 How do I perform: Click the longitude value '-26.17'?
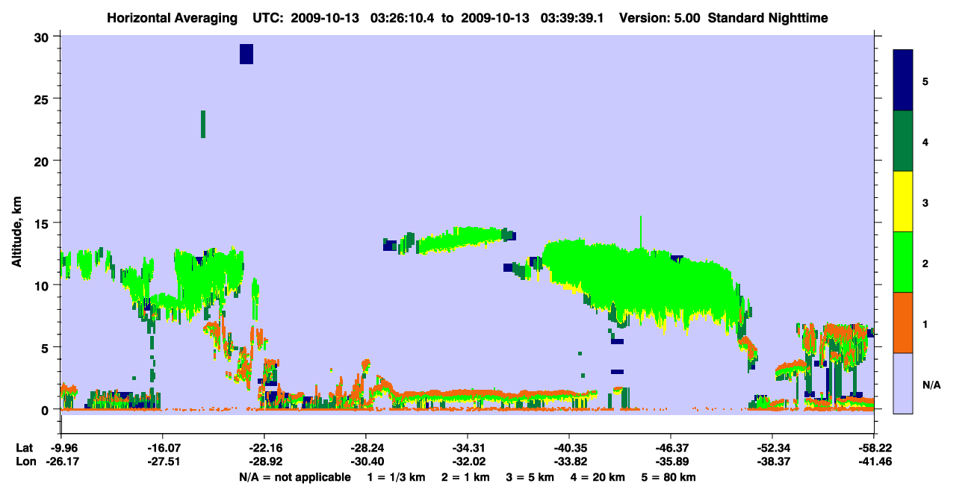coord(61,462)
